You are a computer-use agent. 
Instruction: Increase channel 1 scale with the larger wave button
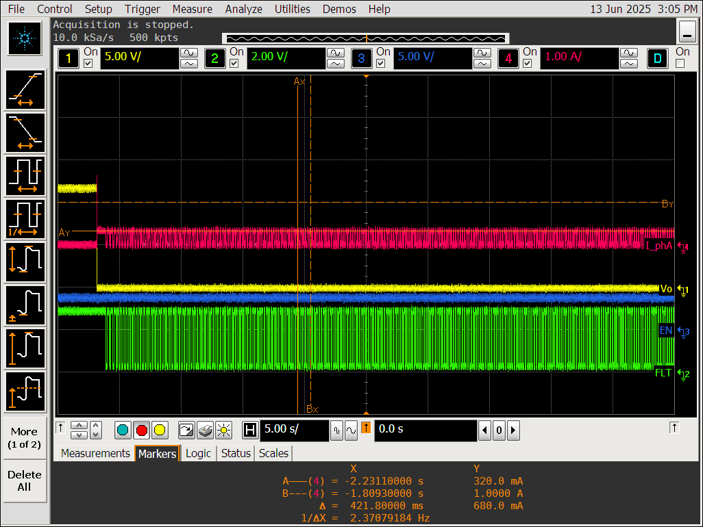188,53
